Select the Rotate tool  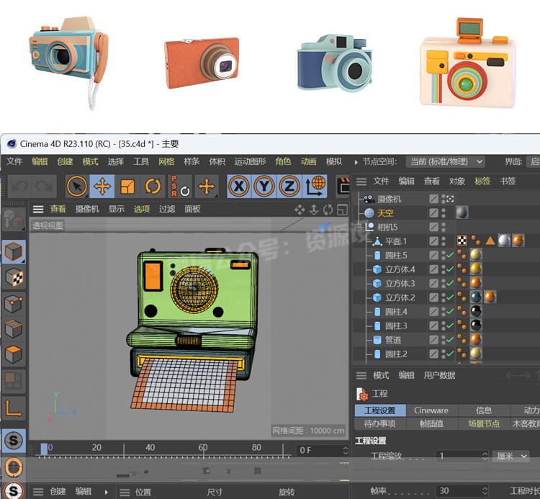point(153,186)
